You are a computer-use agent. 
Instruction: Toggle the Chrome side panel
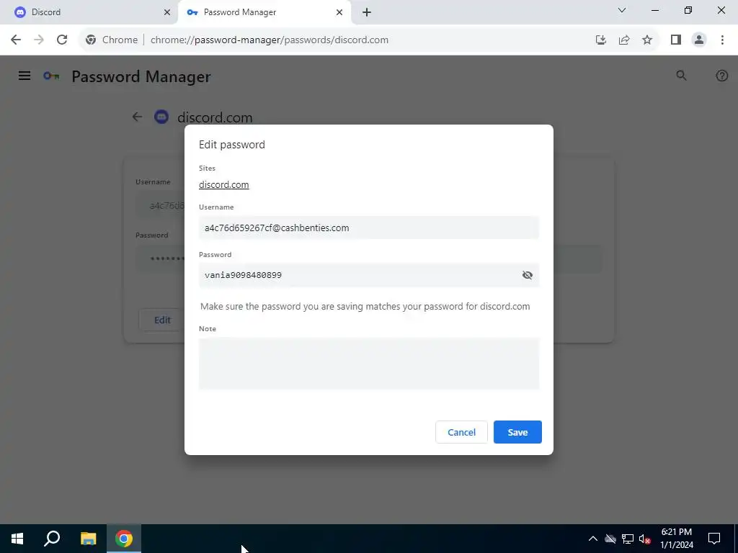coord(676,40)
